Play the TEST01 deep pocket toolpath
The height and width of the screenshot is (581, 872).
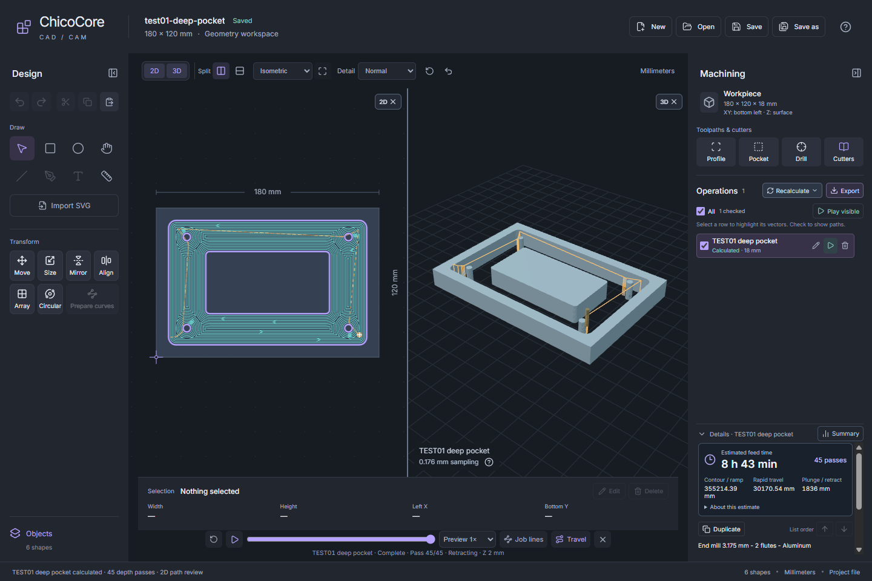click(830, 246)
